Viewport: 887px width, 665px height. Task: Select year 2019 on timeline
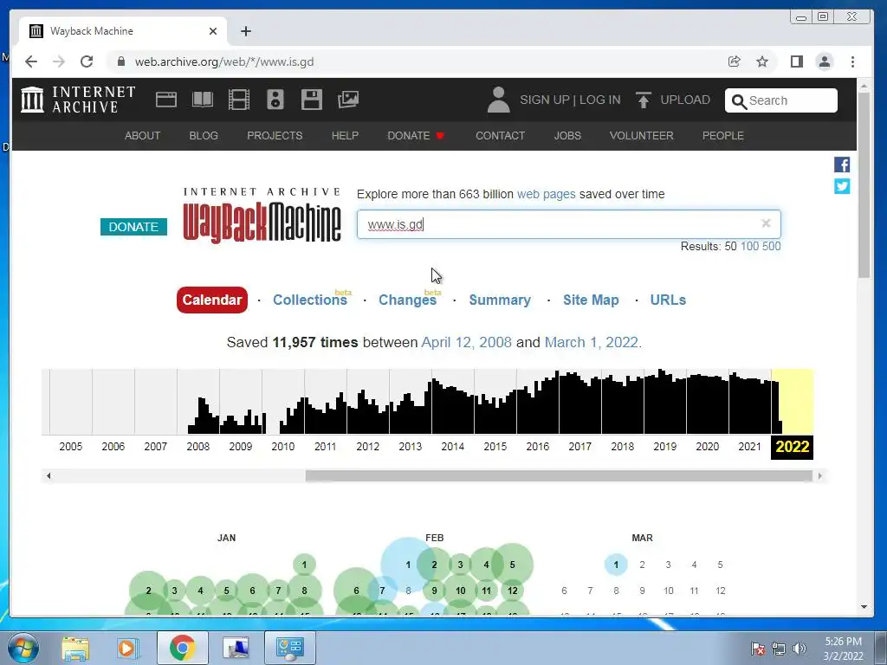[664, 447]
